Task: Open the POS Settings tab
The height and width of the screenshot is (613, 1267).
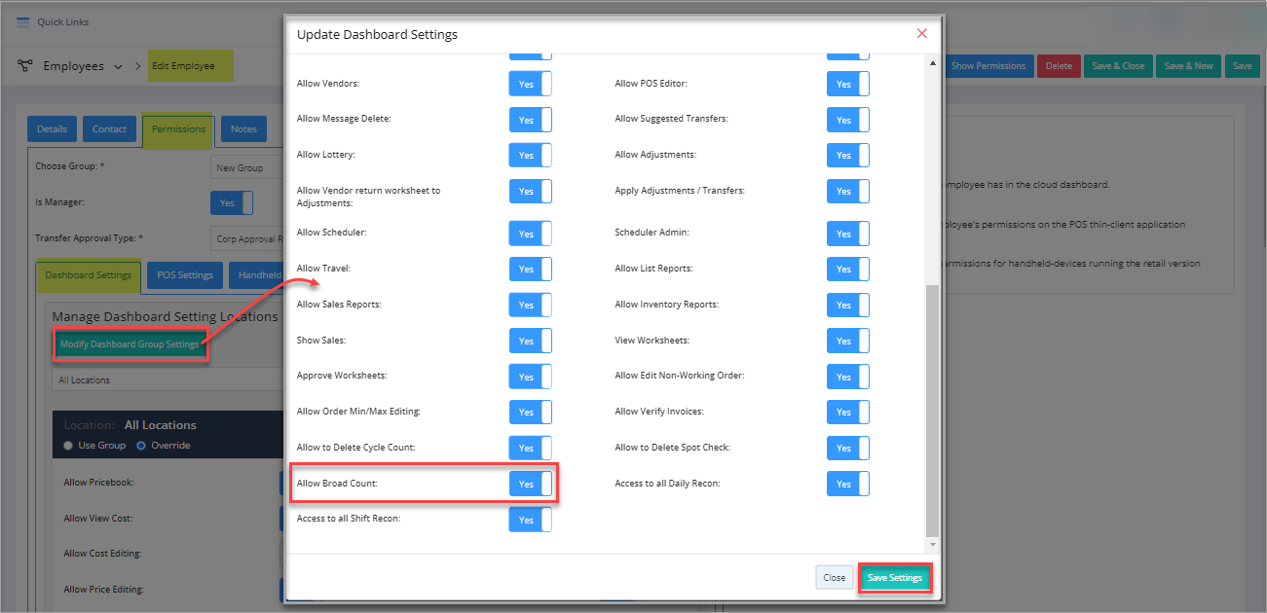Action: tap(185, 275)
